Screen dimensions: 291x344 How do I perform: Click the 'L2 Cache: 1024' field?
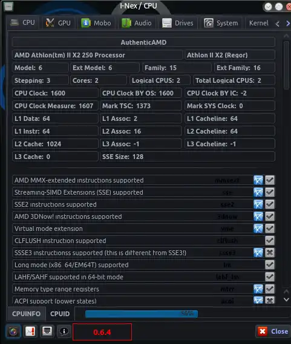click(x=55, y=144)
